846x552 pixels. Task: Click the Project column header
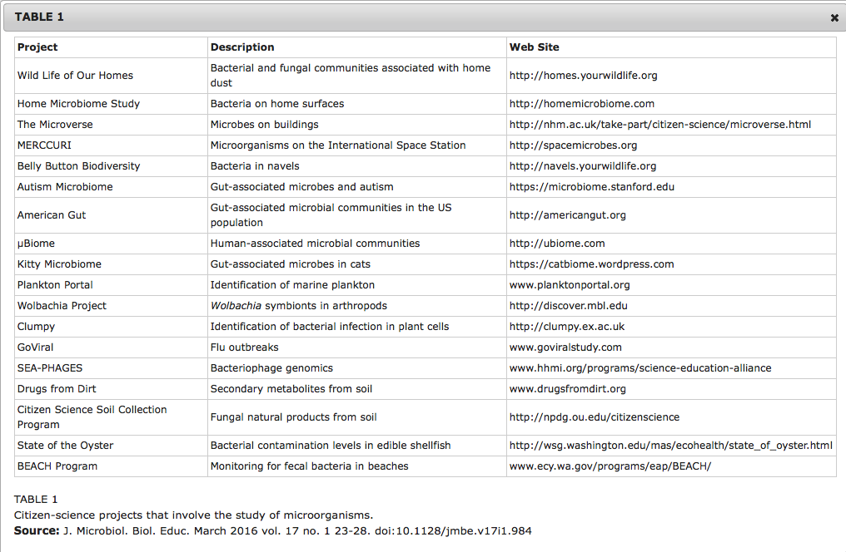point(37,47)
